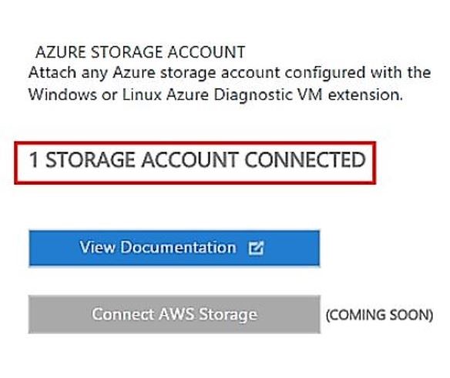
Task: Click the word Documentation on the blue button
Action: (178, 247)
